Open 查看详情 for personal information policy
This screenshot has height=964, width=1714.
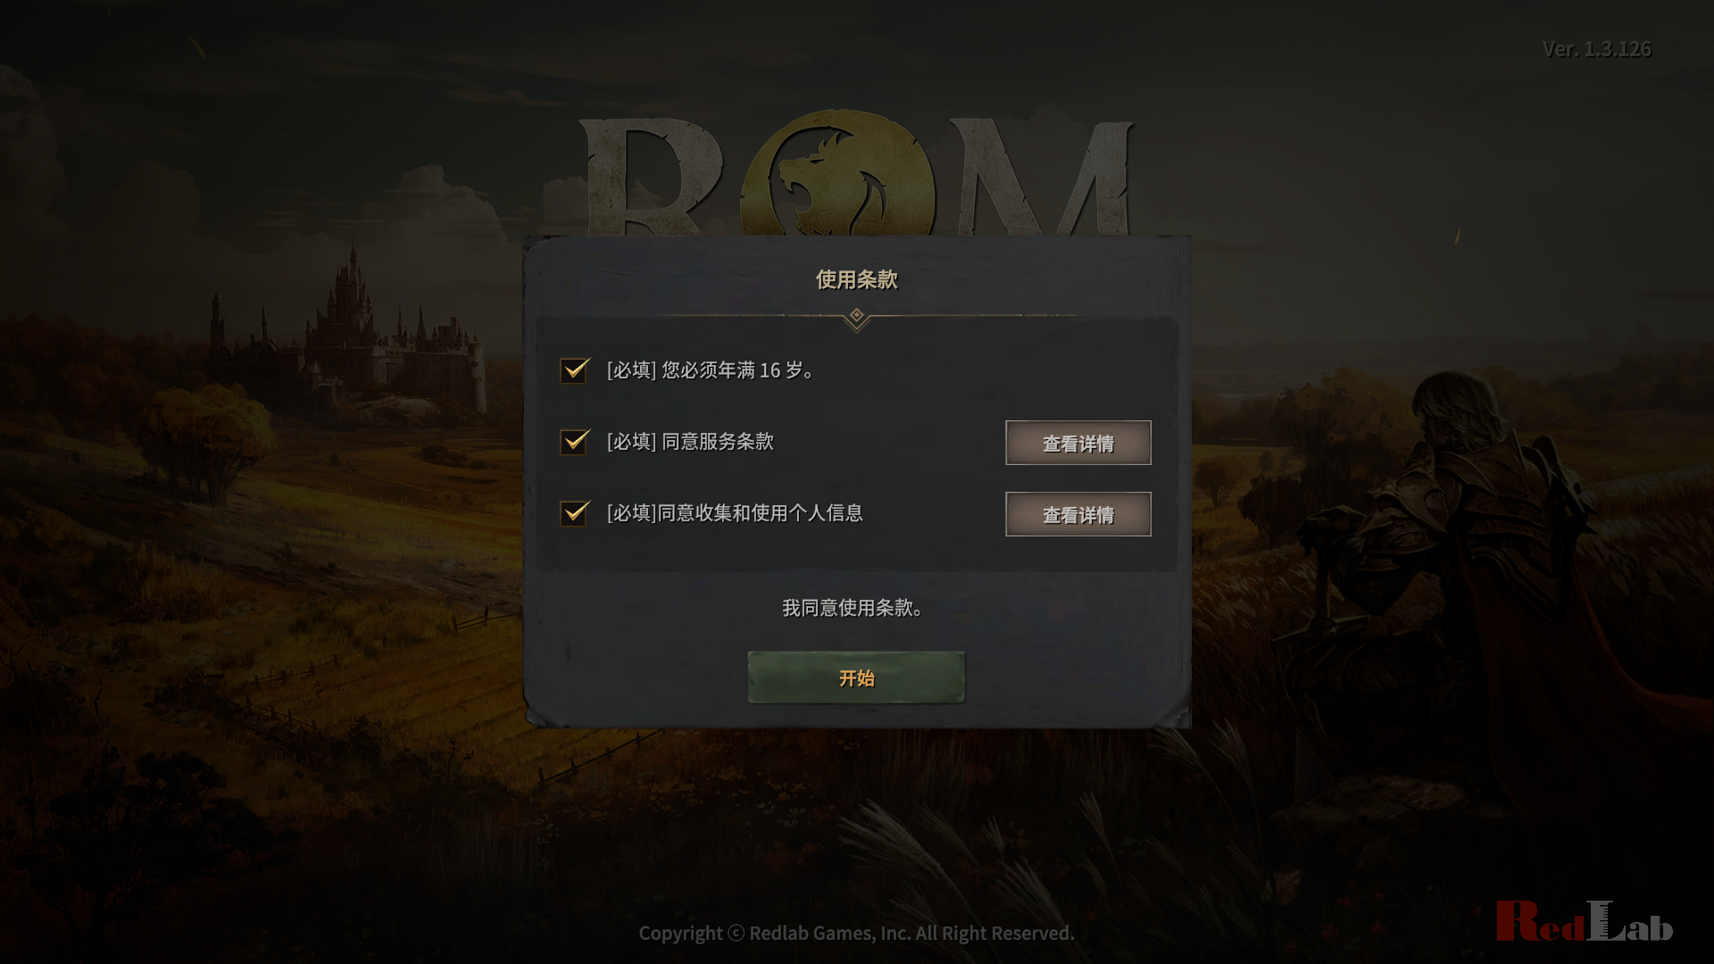1077,514
